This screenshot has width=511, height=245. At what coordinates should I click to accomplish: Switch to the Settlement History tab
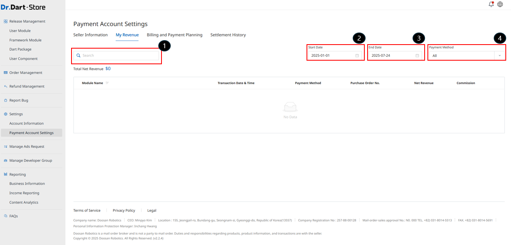tap(228, 35)
